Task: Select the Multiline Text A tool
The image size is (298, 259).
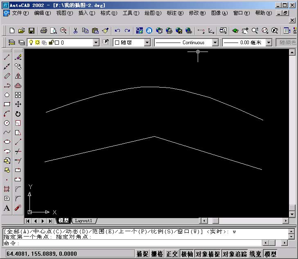Action: click(x=7, y=208)
